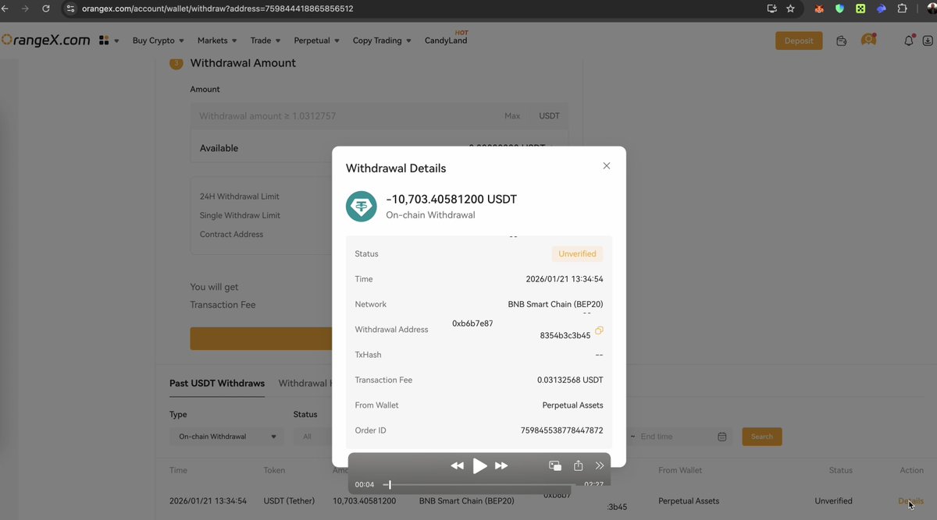The height and width of the screenshot is (520, 937).
Task: Expand more options chevrons in the video player
Action: 600,465
